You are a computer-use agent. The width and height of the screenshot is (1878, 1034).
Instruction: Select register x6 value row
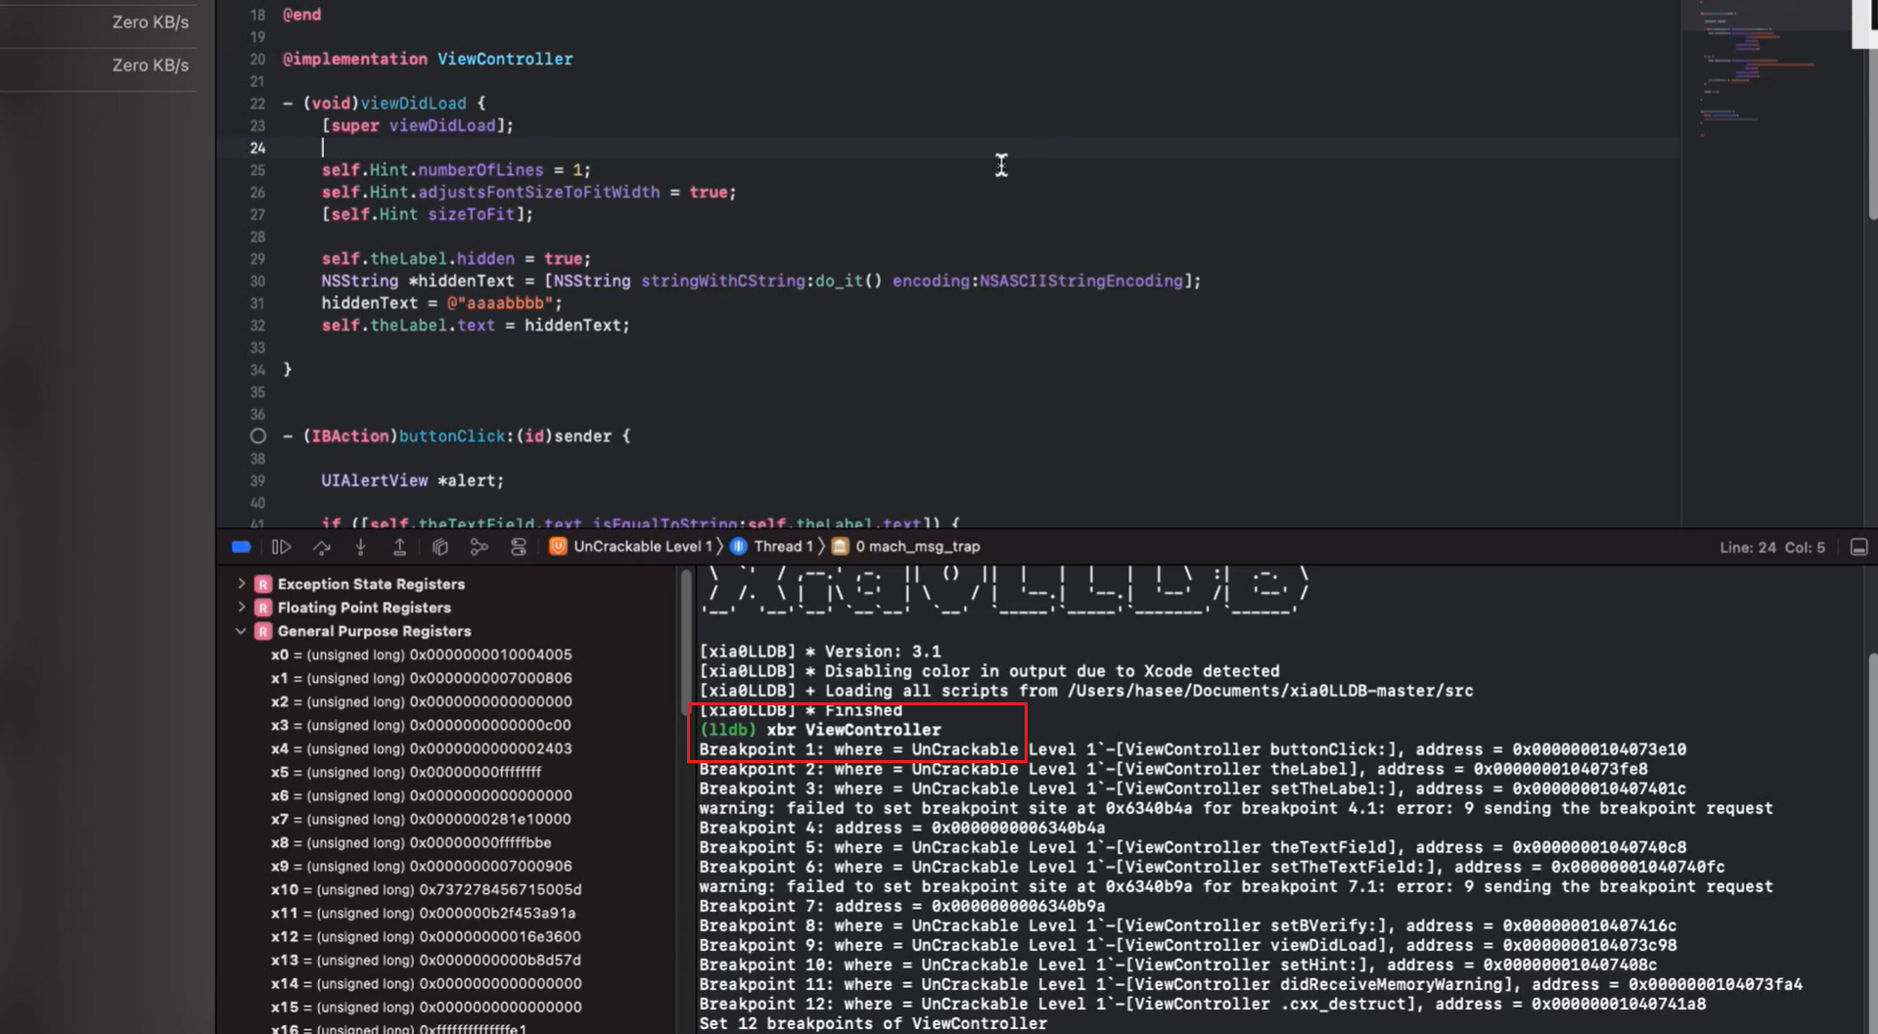[422, 795]
